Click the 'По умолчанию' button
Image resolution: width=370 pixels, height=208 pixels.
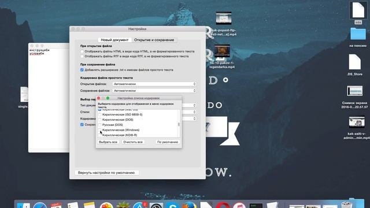168,142
